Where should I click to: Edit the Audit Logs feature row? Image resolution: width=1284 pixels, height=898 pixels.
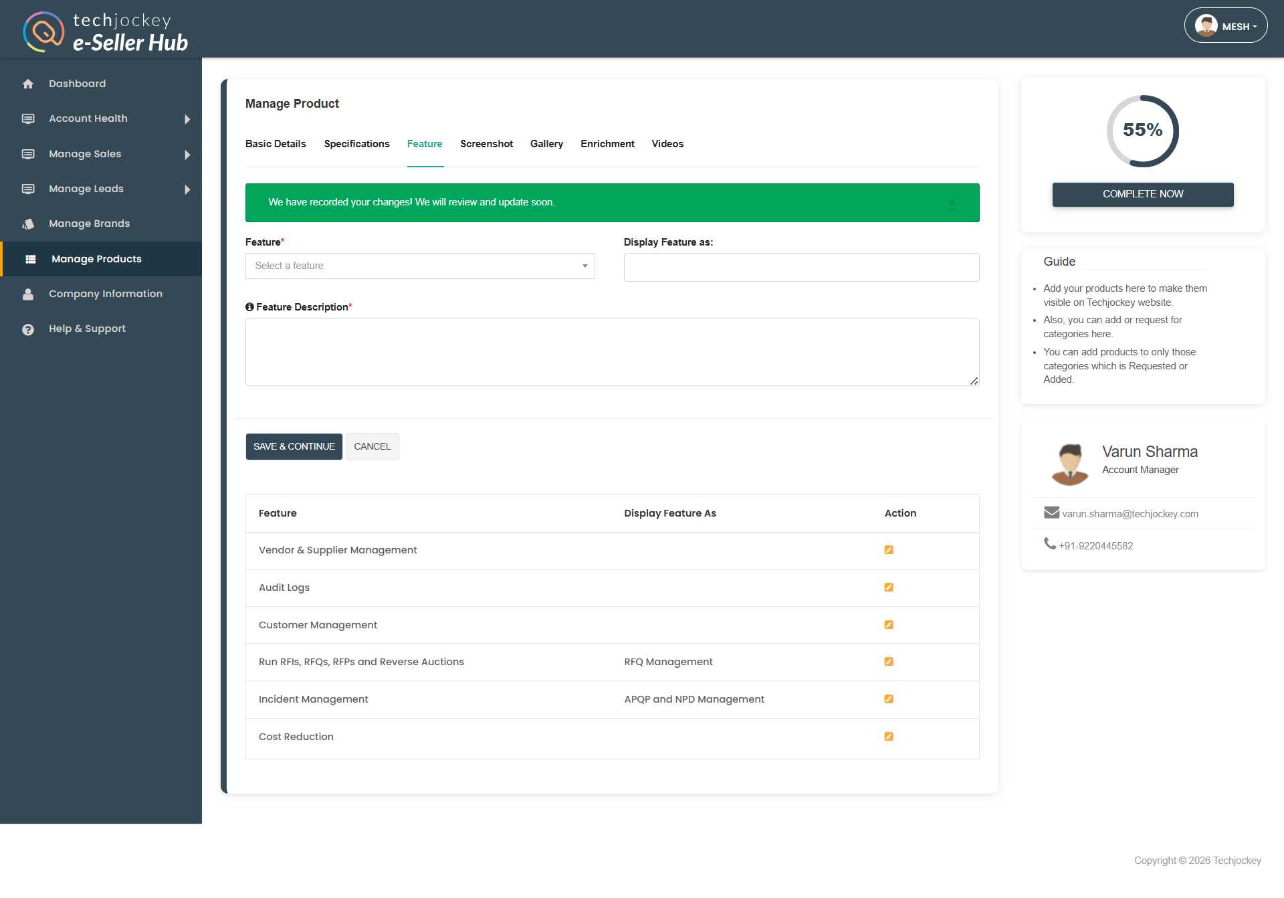[x=889, y=588]
